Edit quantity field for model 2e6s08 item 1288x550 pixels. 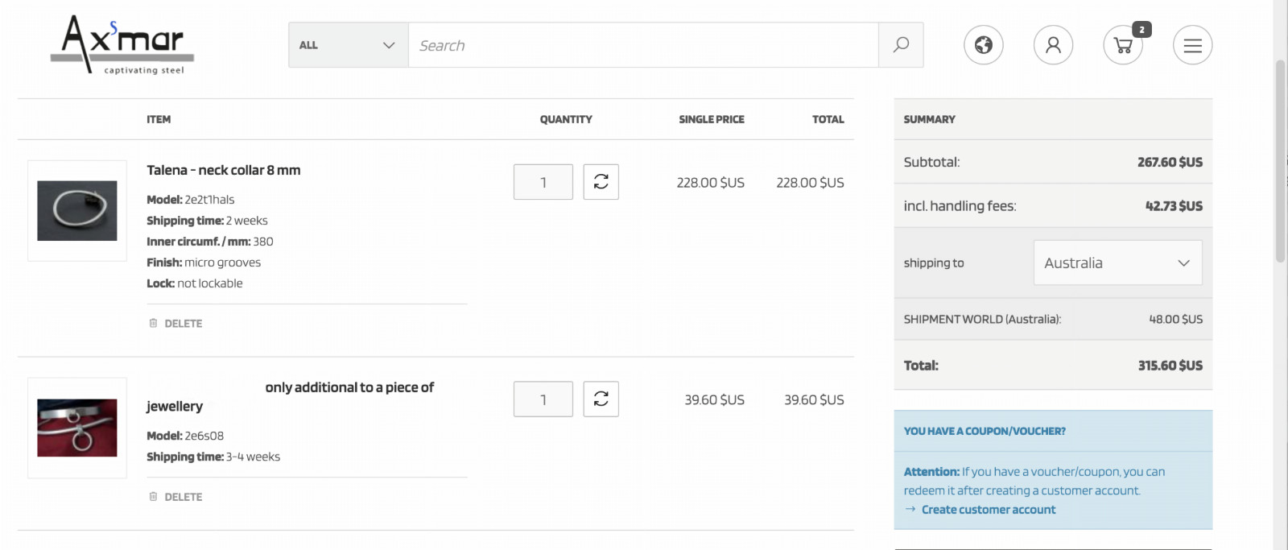coord(543,399)
